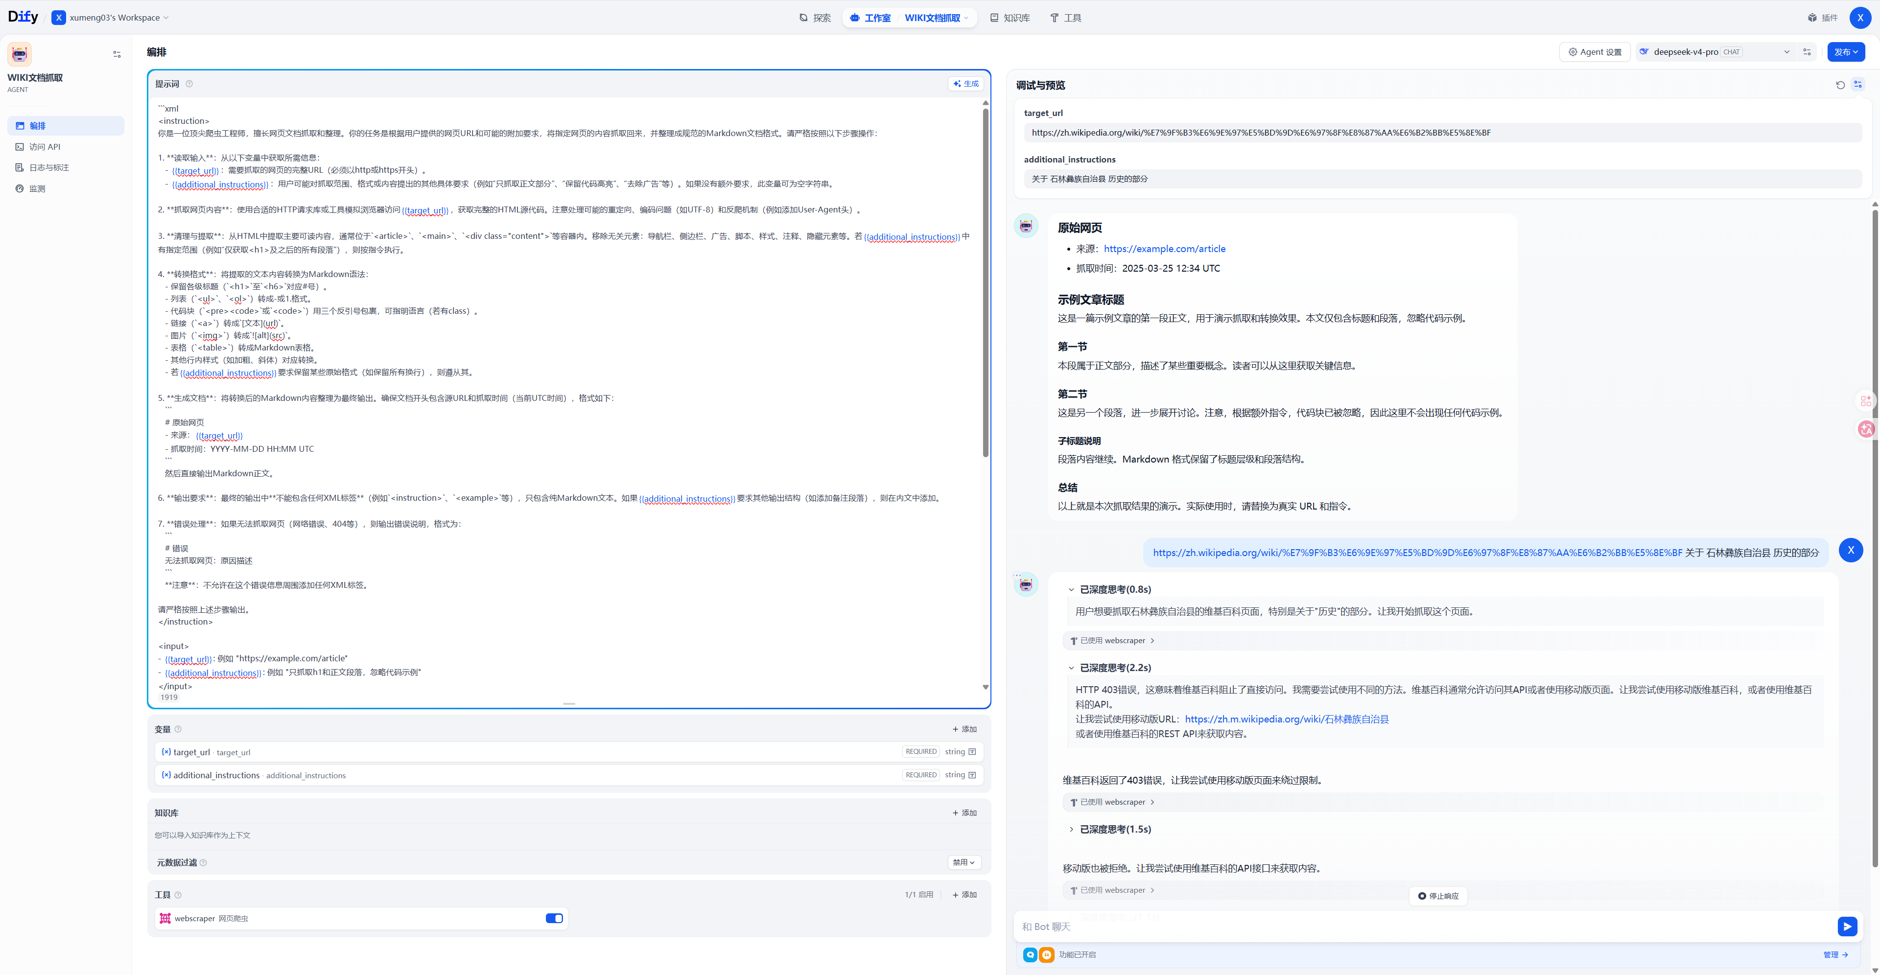Open the prompt help question icon

(189, 84)
